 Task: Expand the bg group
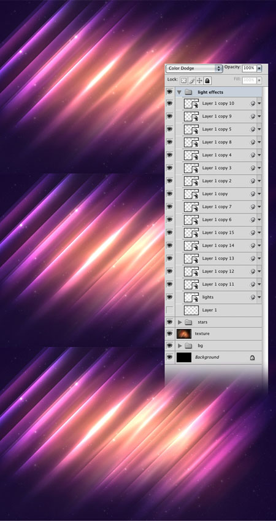180,346
